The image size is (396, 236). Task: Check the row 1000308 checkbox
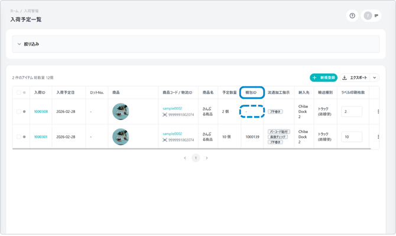coord(19,111)
